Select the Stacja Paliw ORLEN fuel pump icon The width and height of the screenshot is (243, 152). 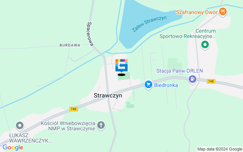click(x=193, y=79)
